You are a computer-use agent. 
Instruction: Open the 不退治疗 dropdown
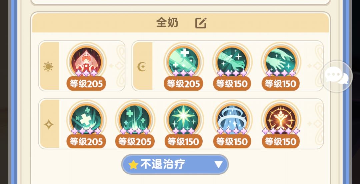tap(175, 164)
